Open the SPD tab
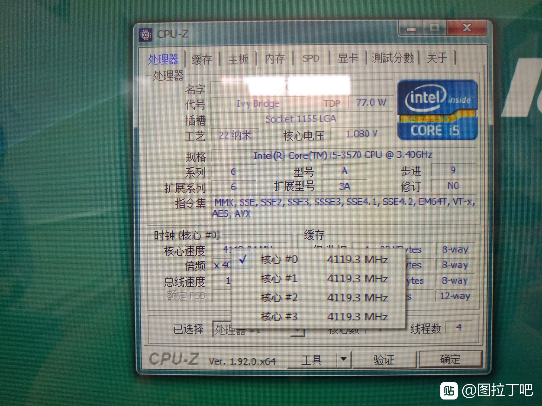 (311, 58)
